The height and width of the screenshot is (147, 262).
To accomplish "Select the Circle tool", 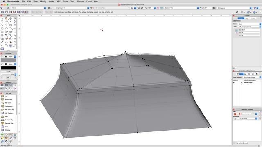I will click(x=2, y=29).
